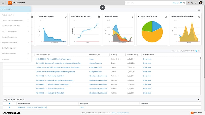
Task: Open Change Tasks Duration chart in new view
Action: [x=66, y=17]
